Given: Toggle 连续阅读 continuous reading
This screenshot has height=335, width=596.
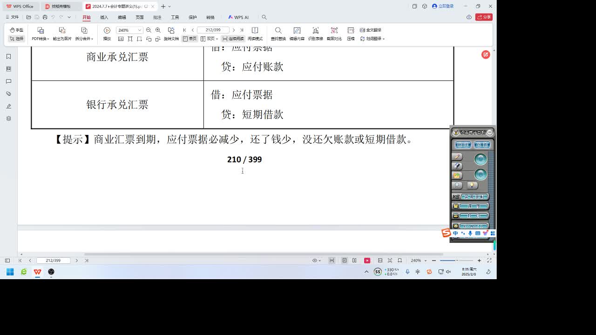Looking at the screenshot, I should coord(233,39).
